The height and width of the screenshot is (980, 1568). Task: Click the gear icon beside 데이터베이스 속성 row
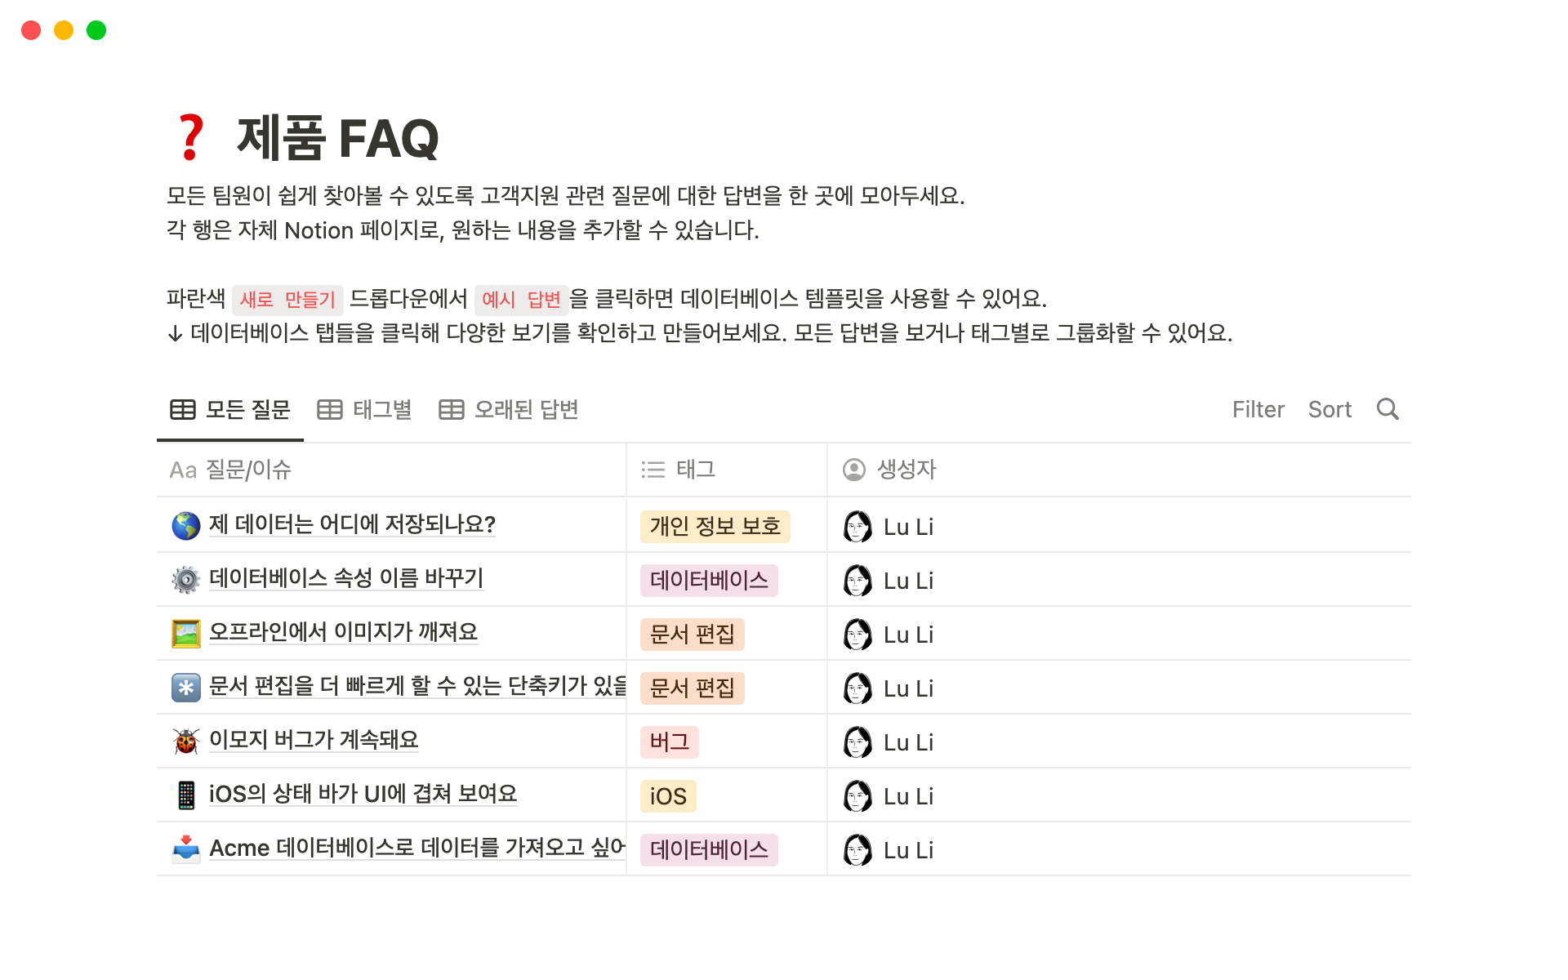click(x=186, y=580)
